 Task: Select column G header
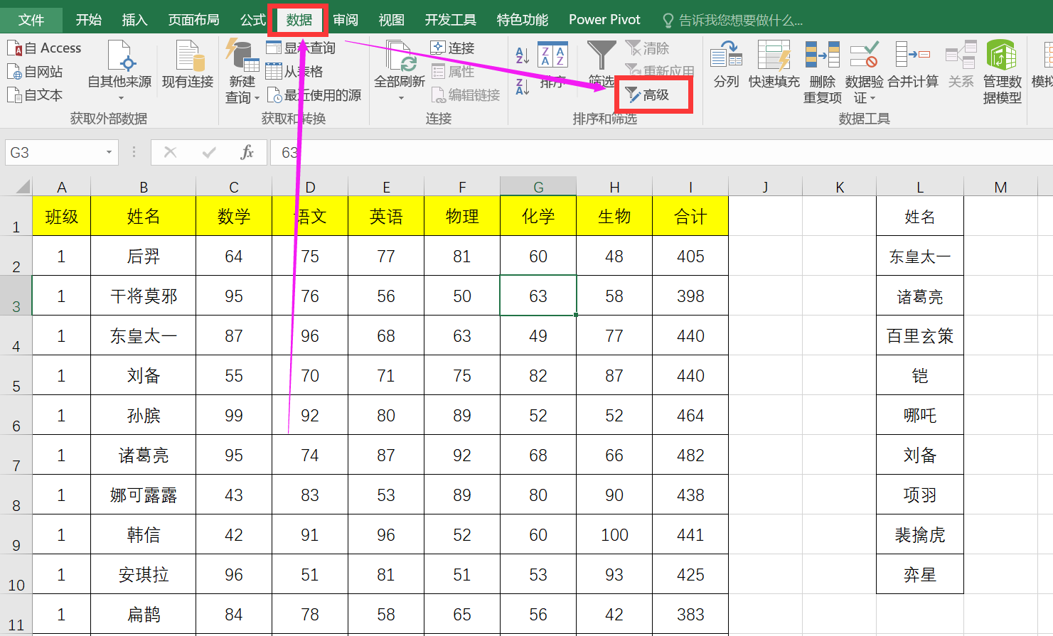(538, 187)
